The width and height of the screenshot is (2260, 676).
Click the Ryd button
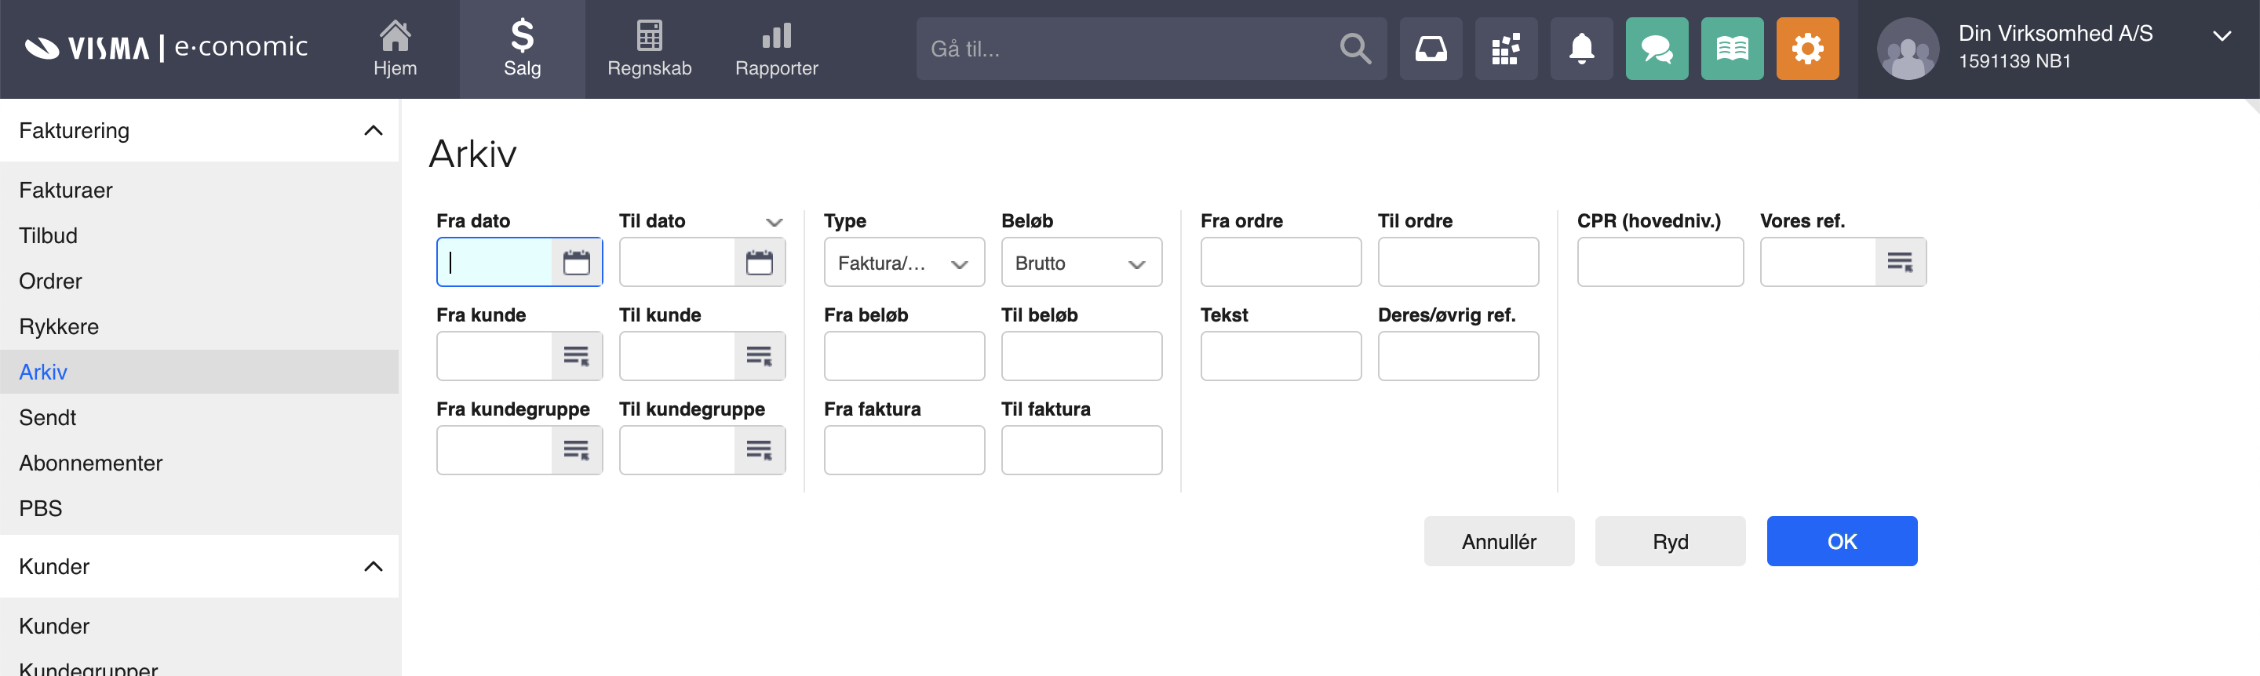point(1670,541)
